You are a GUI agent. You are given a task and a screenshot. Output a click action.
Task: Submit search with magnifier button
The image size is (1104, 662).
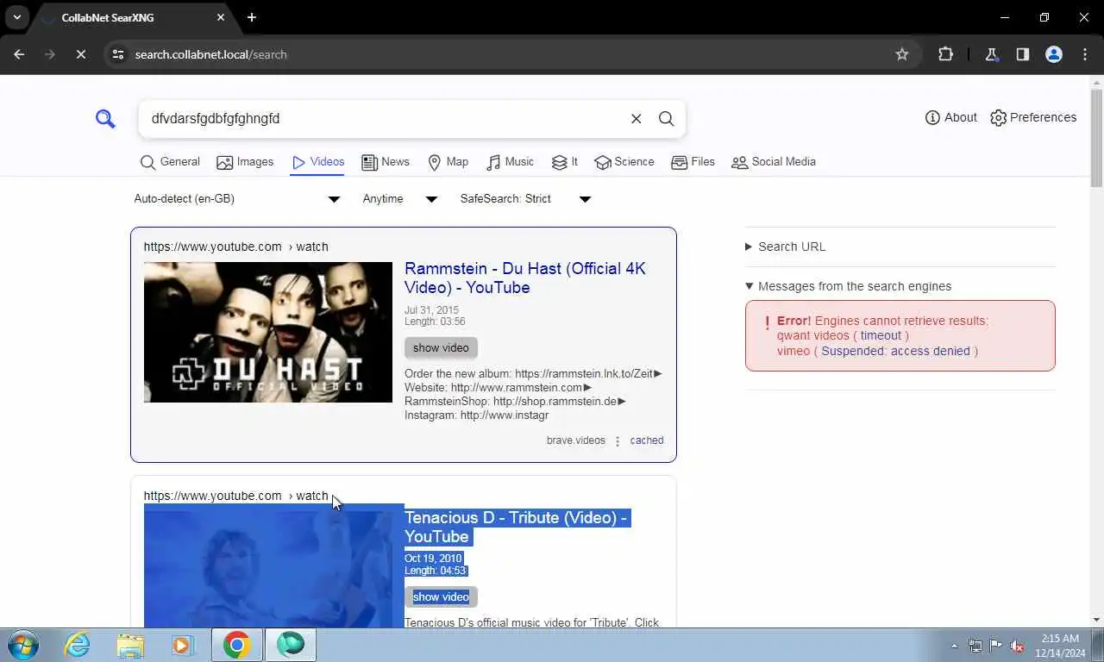click(666, 119)
